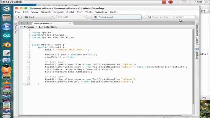Close the MonoDevelop window with red button
The width and height of the screenshot is (210, 118).
[16, 8]
